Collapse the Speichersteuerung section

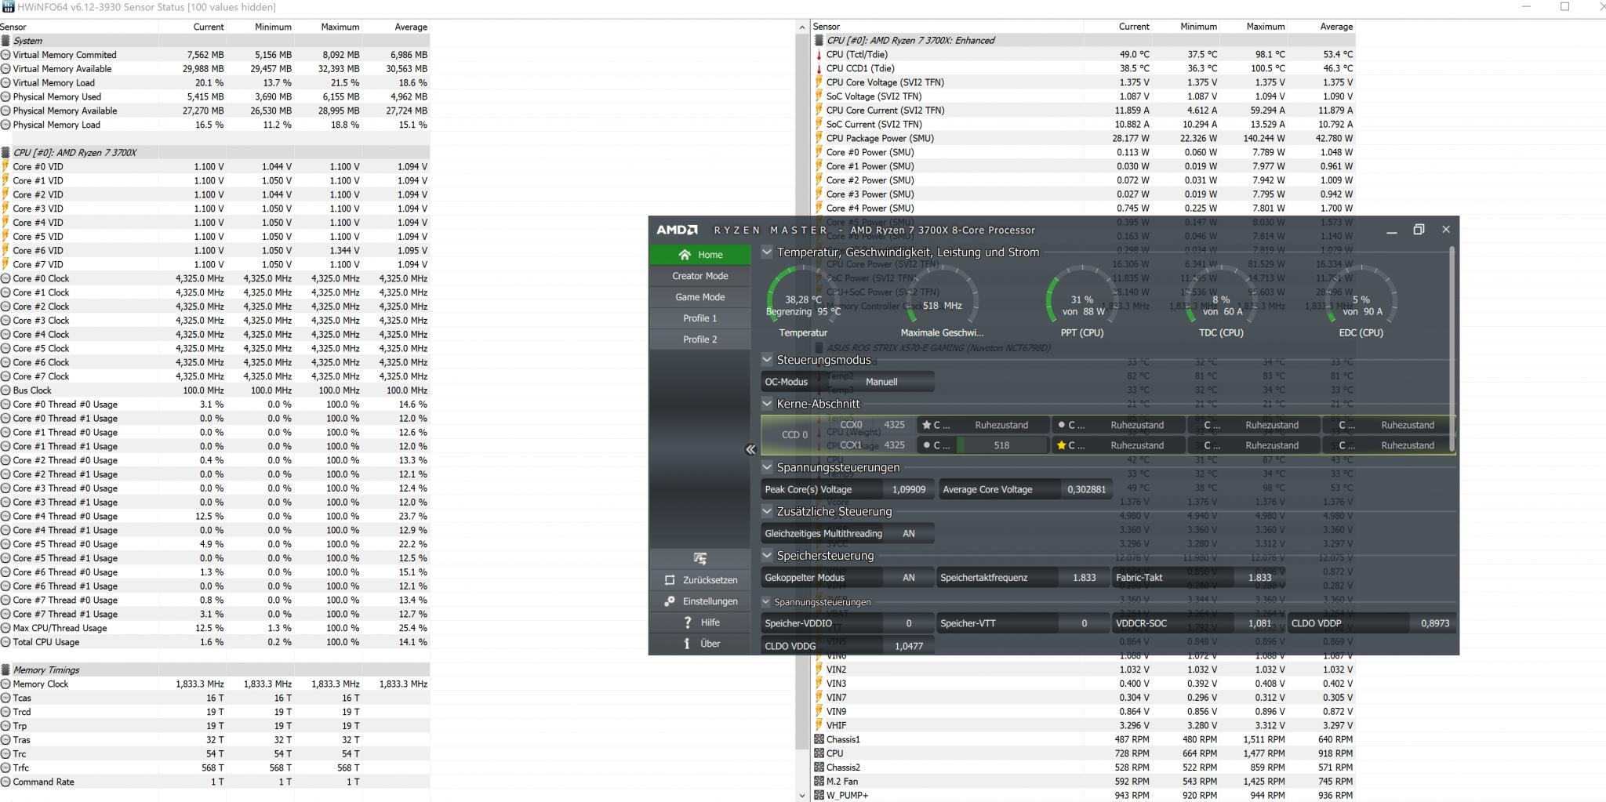[767, 556]
